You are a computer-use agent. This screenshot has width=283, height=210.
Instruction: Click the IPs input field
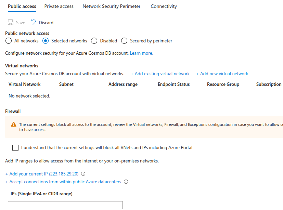click(65, 205)
